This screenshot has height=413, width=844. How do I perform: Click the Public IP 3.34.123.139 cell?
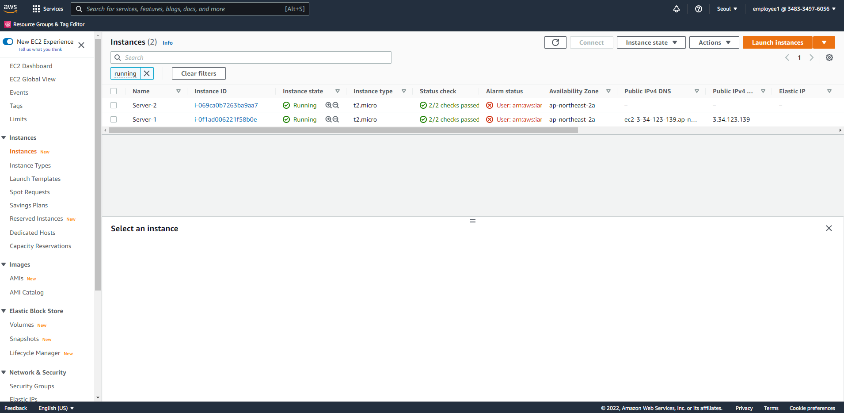pos(731,119)
